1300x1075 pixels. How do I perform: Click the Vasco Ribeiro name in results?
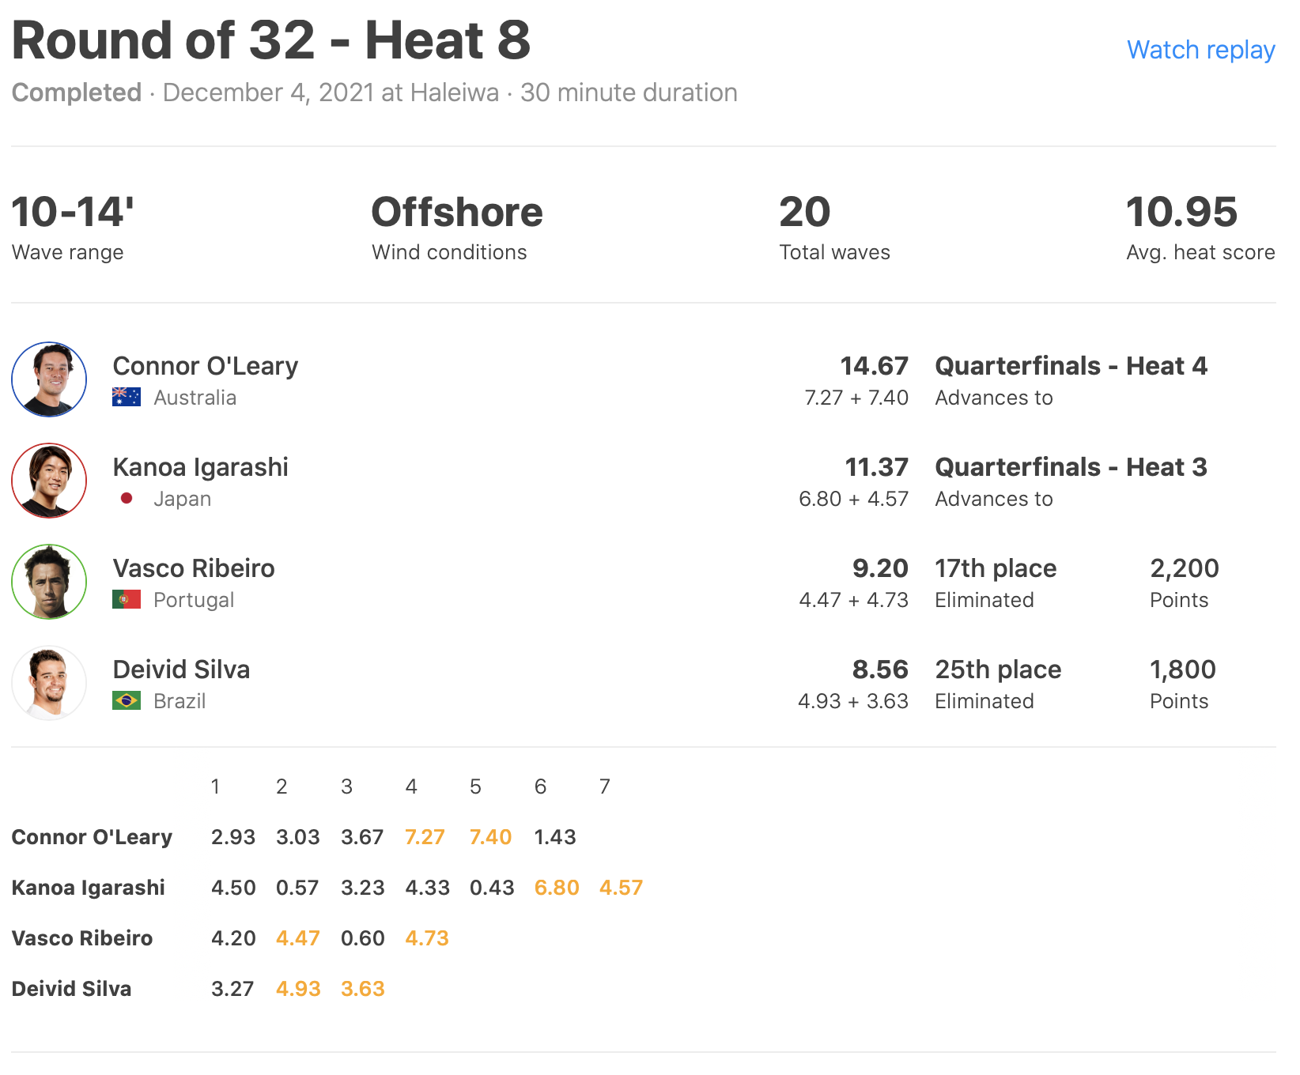[x=194, y=568]
